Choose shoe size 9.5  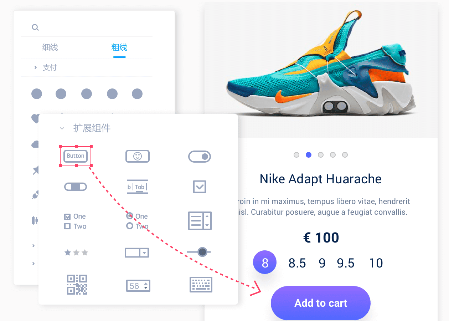[346, 263]
